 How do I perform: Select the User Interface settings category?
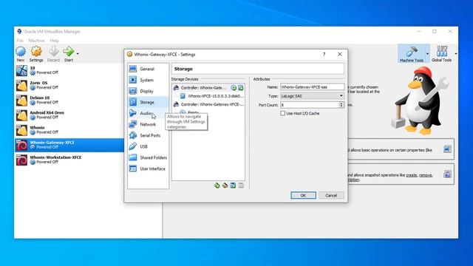148,169
